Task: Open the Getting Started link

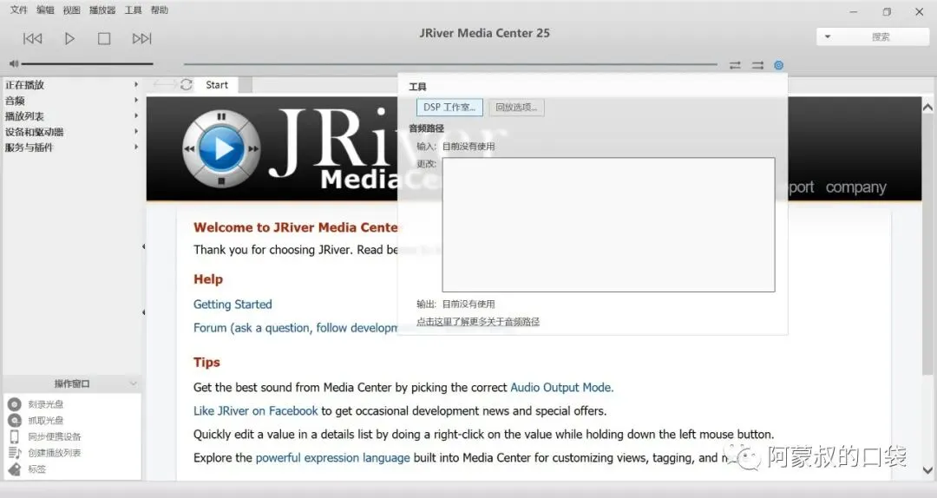Action: (233, 305)
